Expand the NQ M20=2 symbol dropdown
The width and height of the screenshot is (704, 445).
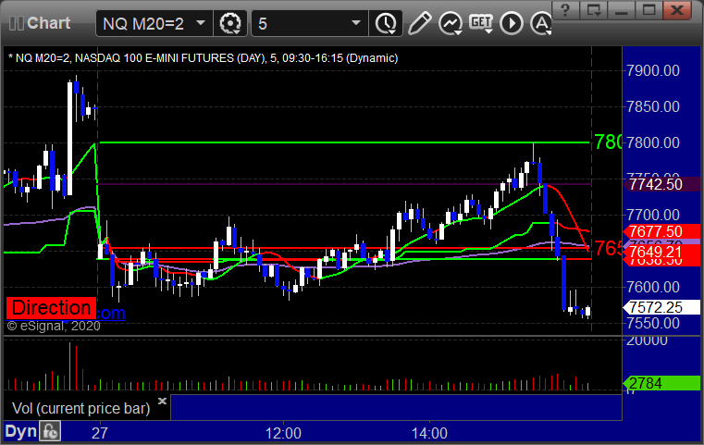(x=201, y=22)
